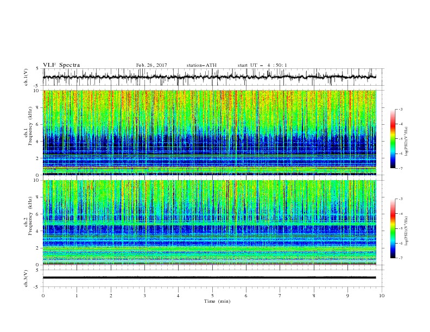Viewport: 430px width, 332px height.
Task: Click the "Time (min)" x-axis label
Action: 217,301
